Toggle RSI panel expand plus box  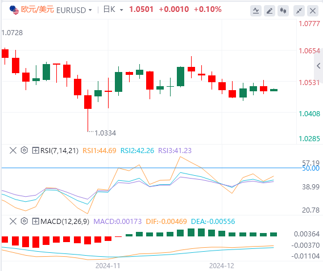pos(35,150)
